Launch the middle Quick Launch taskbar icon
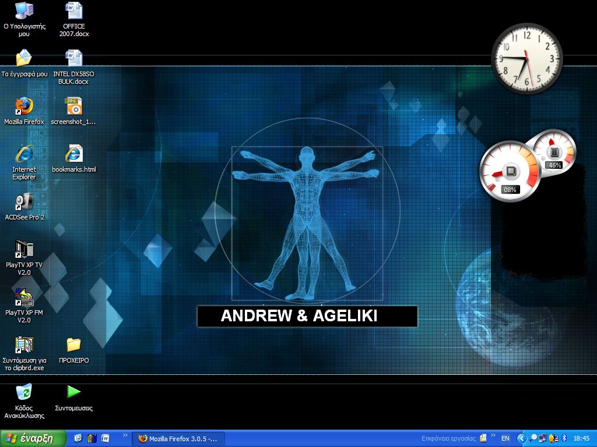Image resolution: width=597 pixels, height=447 pixels. pyautogui.click(x=92, y=438)
